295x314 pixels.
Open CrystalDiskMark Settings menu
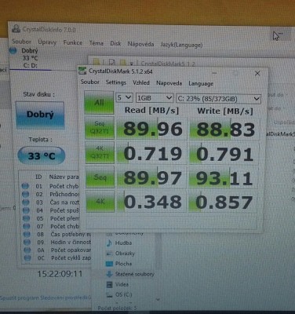tap(116, 82)
